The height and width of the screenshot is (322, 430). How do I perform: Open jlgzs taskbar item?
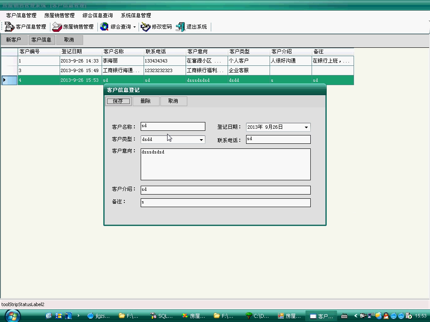tap(99, 316)
